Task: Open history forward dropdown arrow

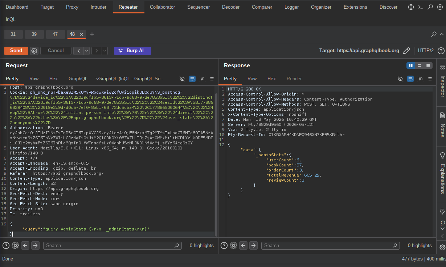Action: click(105, 51)
